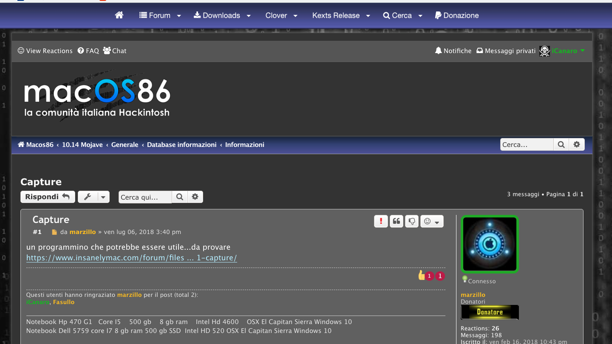Go to the home icon in navbar
612x344 pixels.
click(x=119, y=15)
